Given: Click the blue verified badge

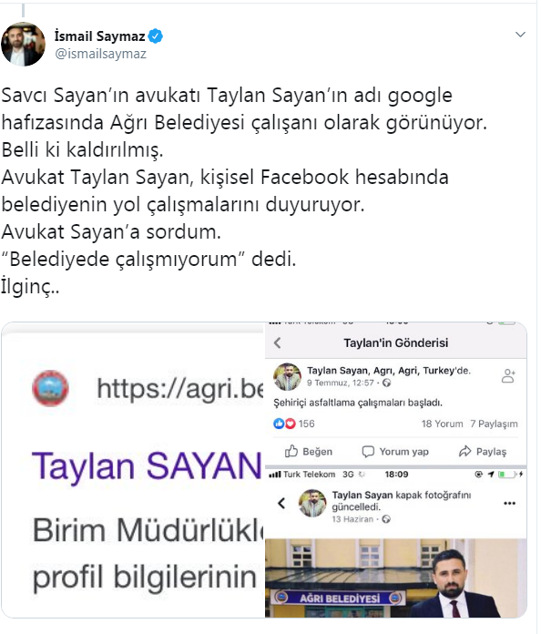Looking at the screenshot, I should 155,36.
